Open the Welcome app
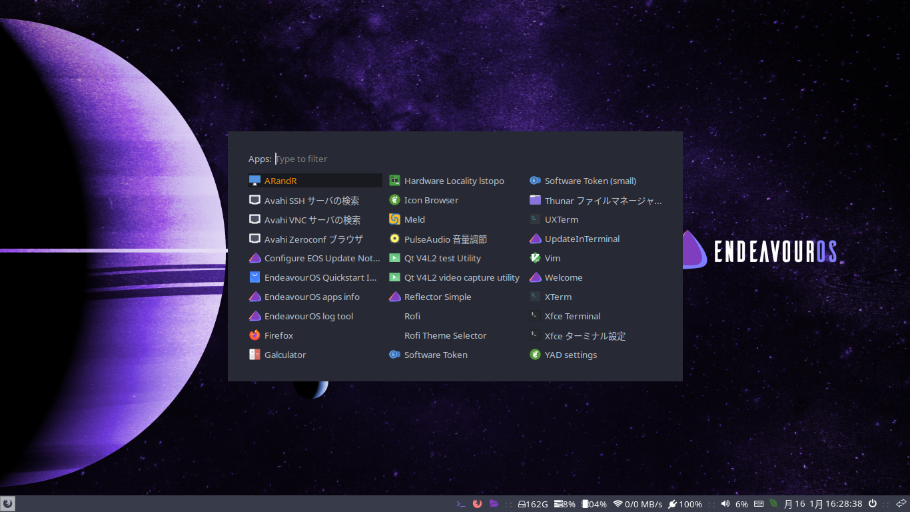This screenshot has width=910, height=512. 596,277
